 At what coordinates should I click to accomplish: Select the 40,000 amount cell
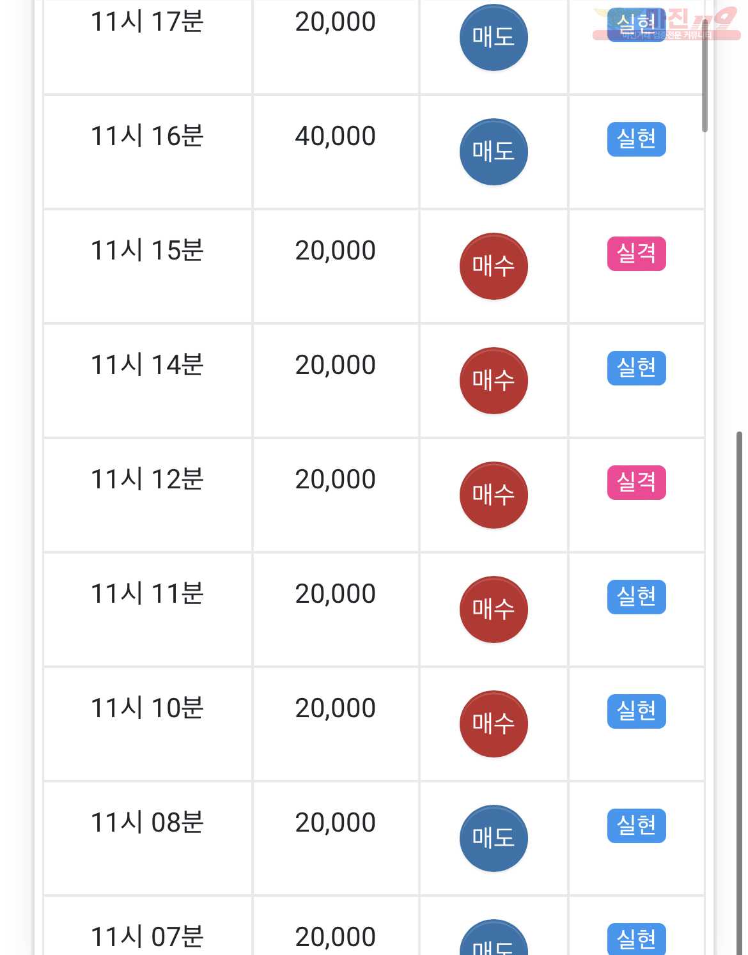click(x=336, y=152)
